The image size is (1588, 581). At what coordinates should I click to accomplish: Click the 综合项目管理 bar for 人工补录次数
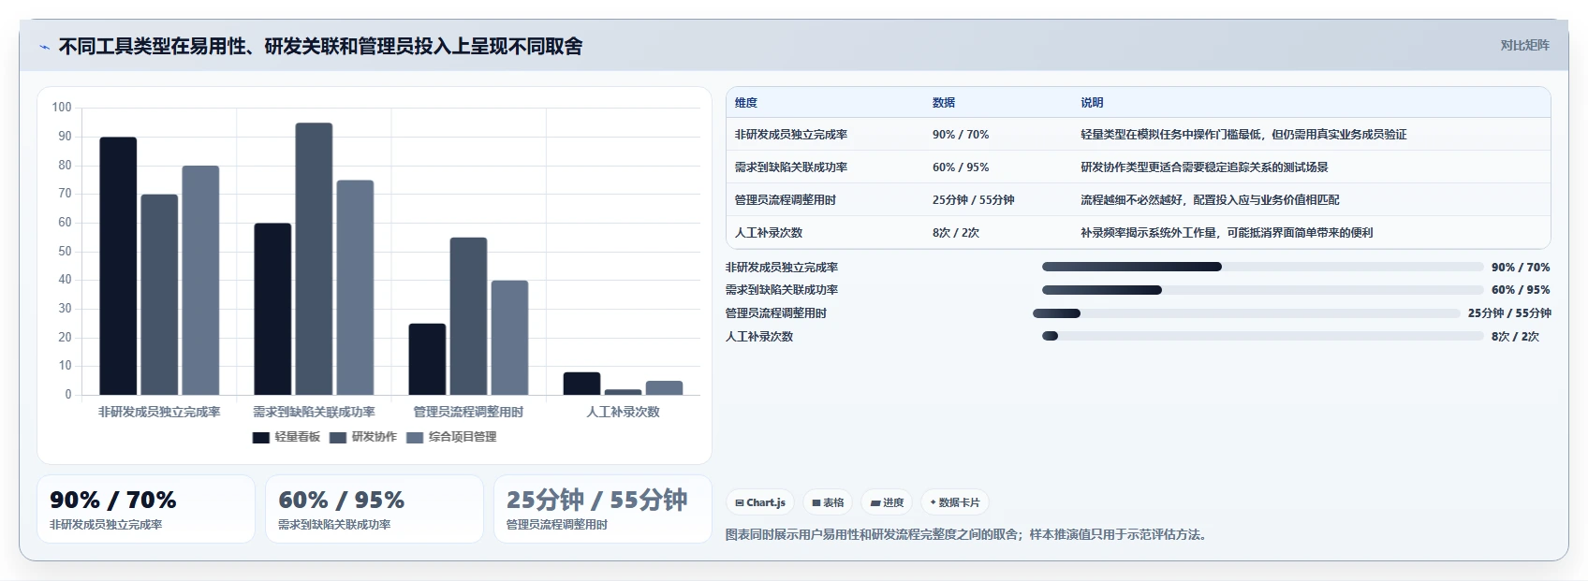[x=664, y=387]
